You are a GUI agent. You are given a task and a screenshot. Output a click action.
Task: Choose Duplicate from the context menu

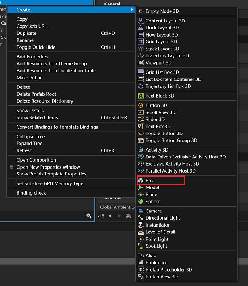coord(26,33)
